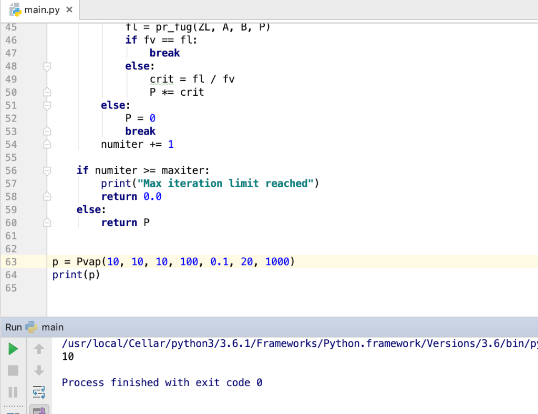
Task: Click line number 63 in the gutter
Action: pyautogui.click(x=11, y=262)
